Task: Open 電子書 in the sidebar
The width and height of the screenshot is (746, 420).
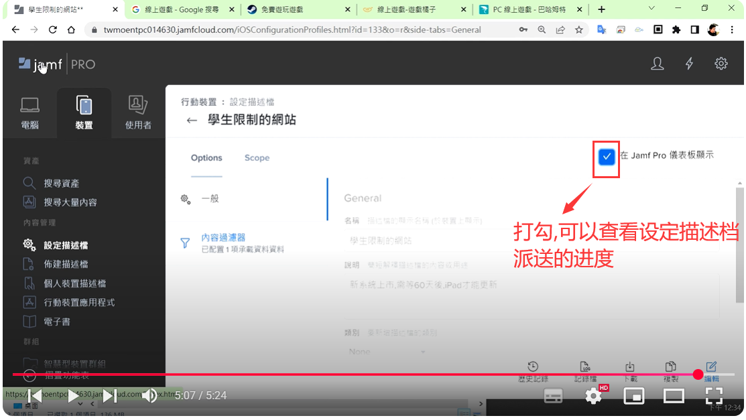Action: point(47,322)
